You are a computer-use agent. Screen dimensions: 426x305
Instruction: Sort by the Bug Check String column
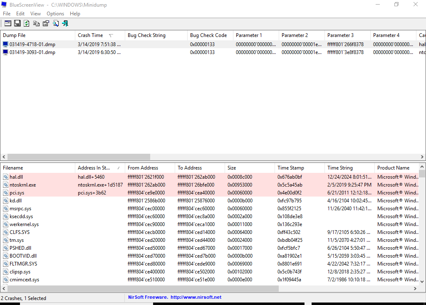coord(156,35)
